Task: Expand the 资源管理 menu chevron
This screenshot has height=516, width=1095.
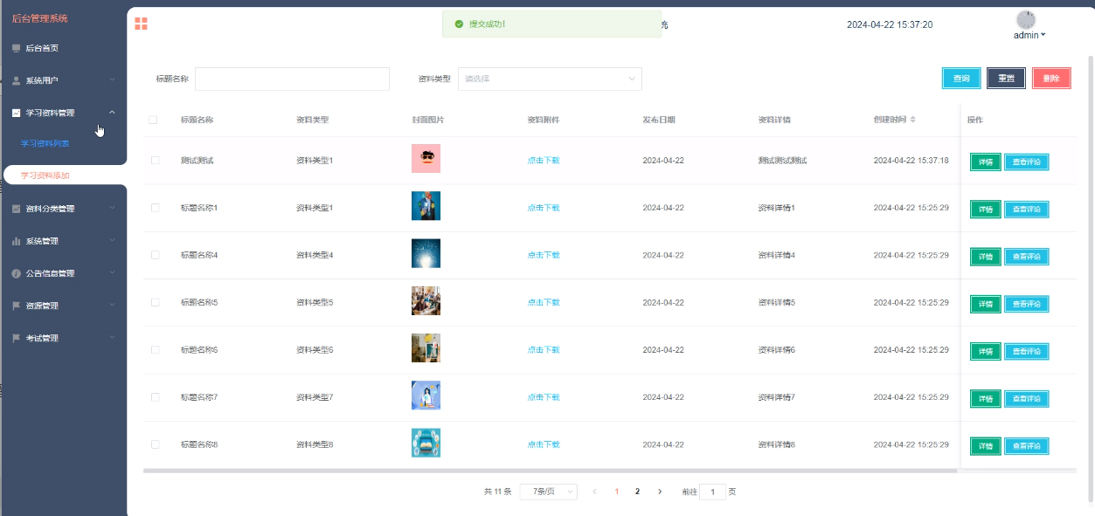Action: coord(112,306)
